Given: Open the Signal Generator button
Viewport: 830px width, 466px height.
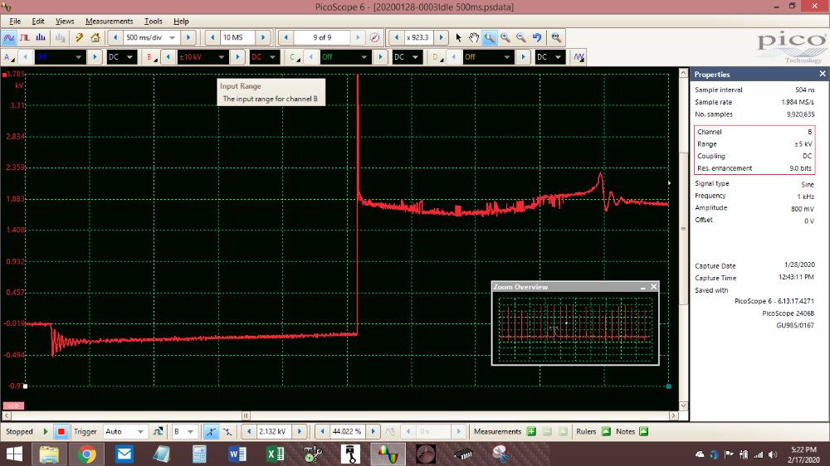Looking at the screenshot, I should tap(579, 56).
